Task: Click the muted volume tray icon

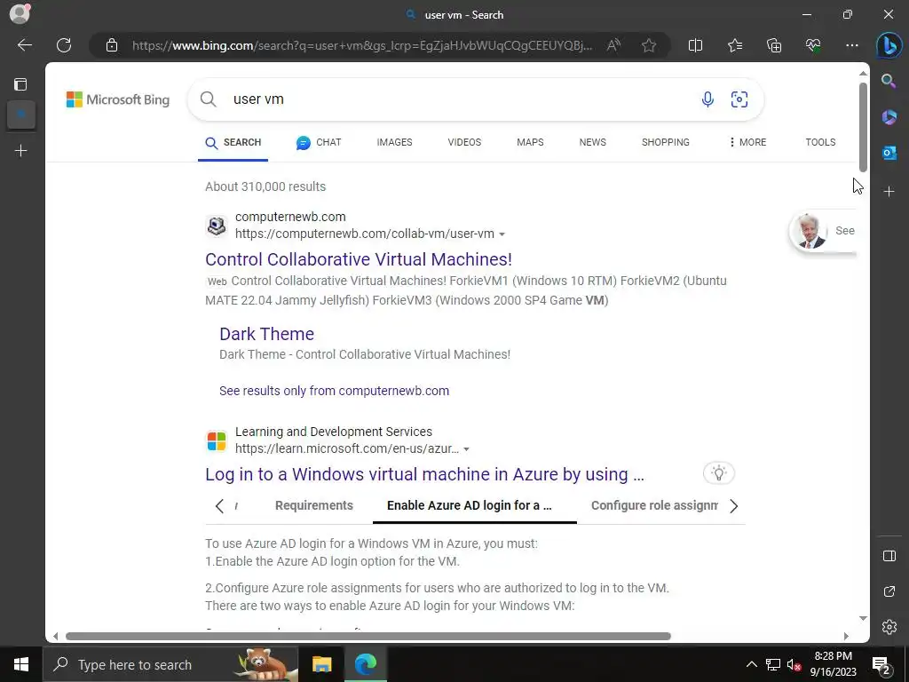Action: click(794, 664)
